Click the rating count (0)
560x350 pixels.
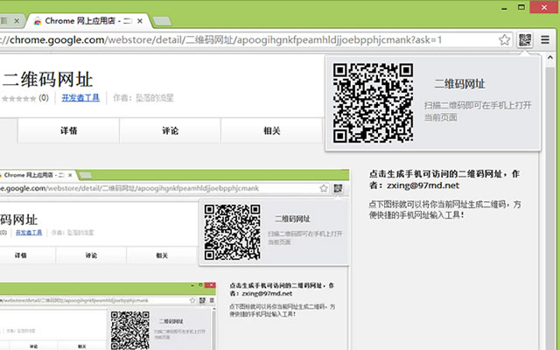(x=44, y=98)
